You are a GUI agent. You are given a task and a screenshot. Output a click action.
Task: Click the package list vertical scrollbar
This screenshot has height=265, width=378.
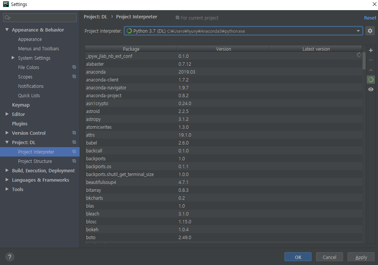[364, 61]
